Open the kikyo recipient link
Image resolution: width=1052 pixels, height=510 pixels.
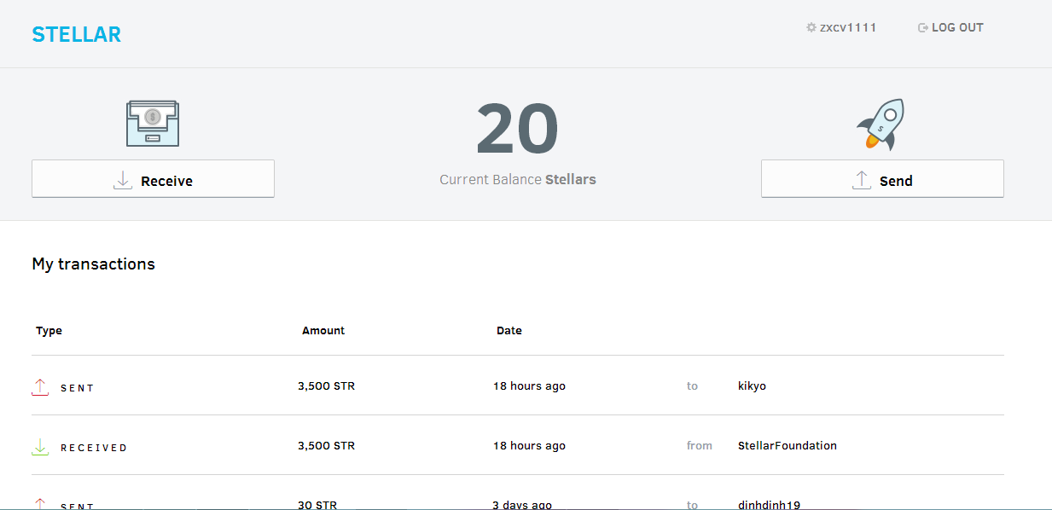tap(752, 386)
